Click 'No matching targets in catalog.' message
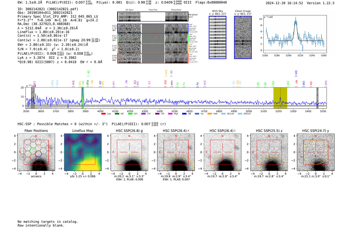Image resolution: width=352 pixels, height=239 pixels. [48, 222]
